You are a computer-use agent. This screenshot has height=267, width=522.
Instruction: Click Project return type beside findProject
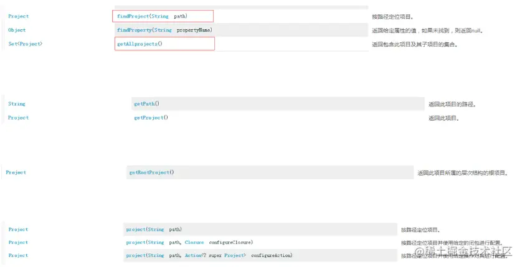pos(18,16)
